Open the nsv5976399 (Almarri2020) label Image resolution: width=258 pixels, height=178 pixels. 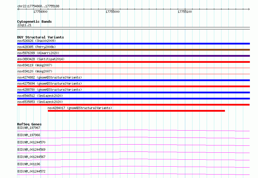point(38,53)
